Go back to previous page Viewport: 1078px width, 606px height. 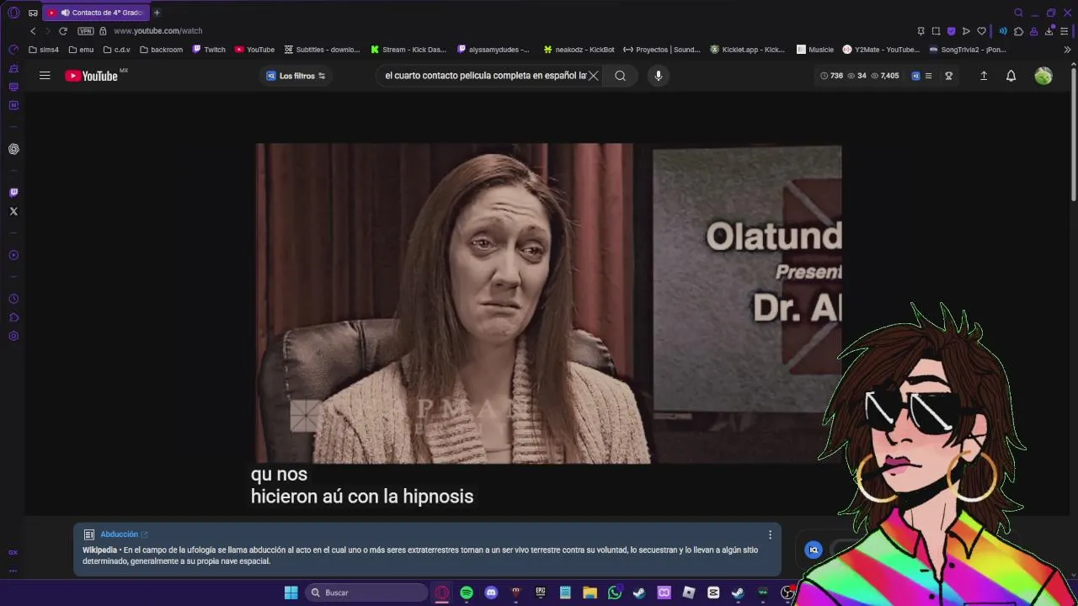(x=33, y=31)
